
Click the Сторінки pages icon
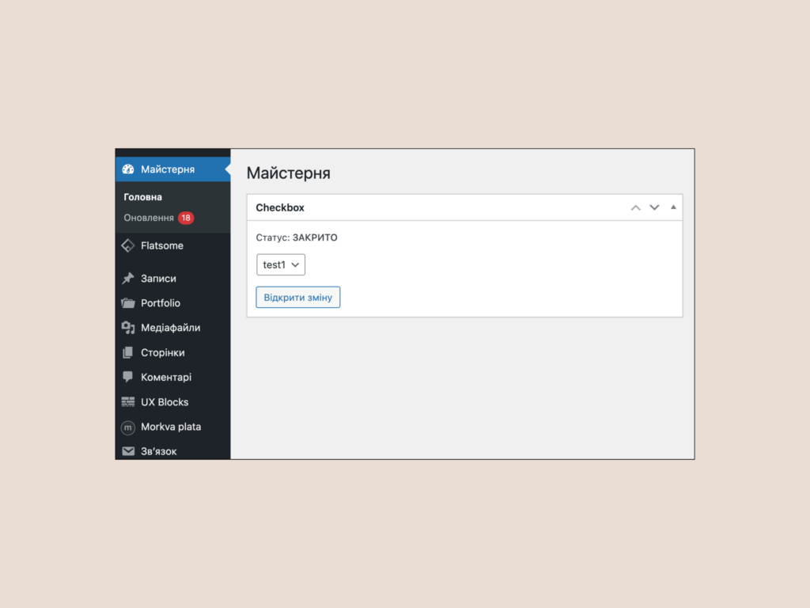tap(127, 352)
